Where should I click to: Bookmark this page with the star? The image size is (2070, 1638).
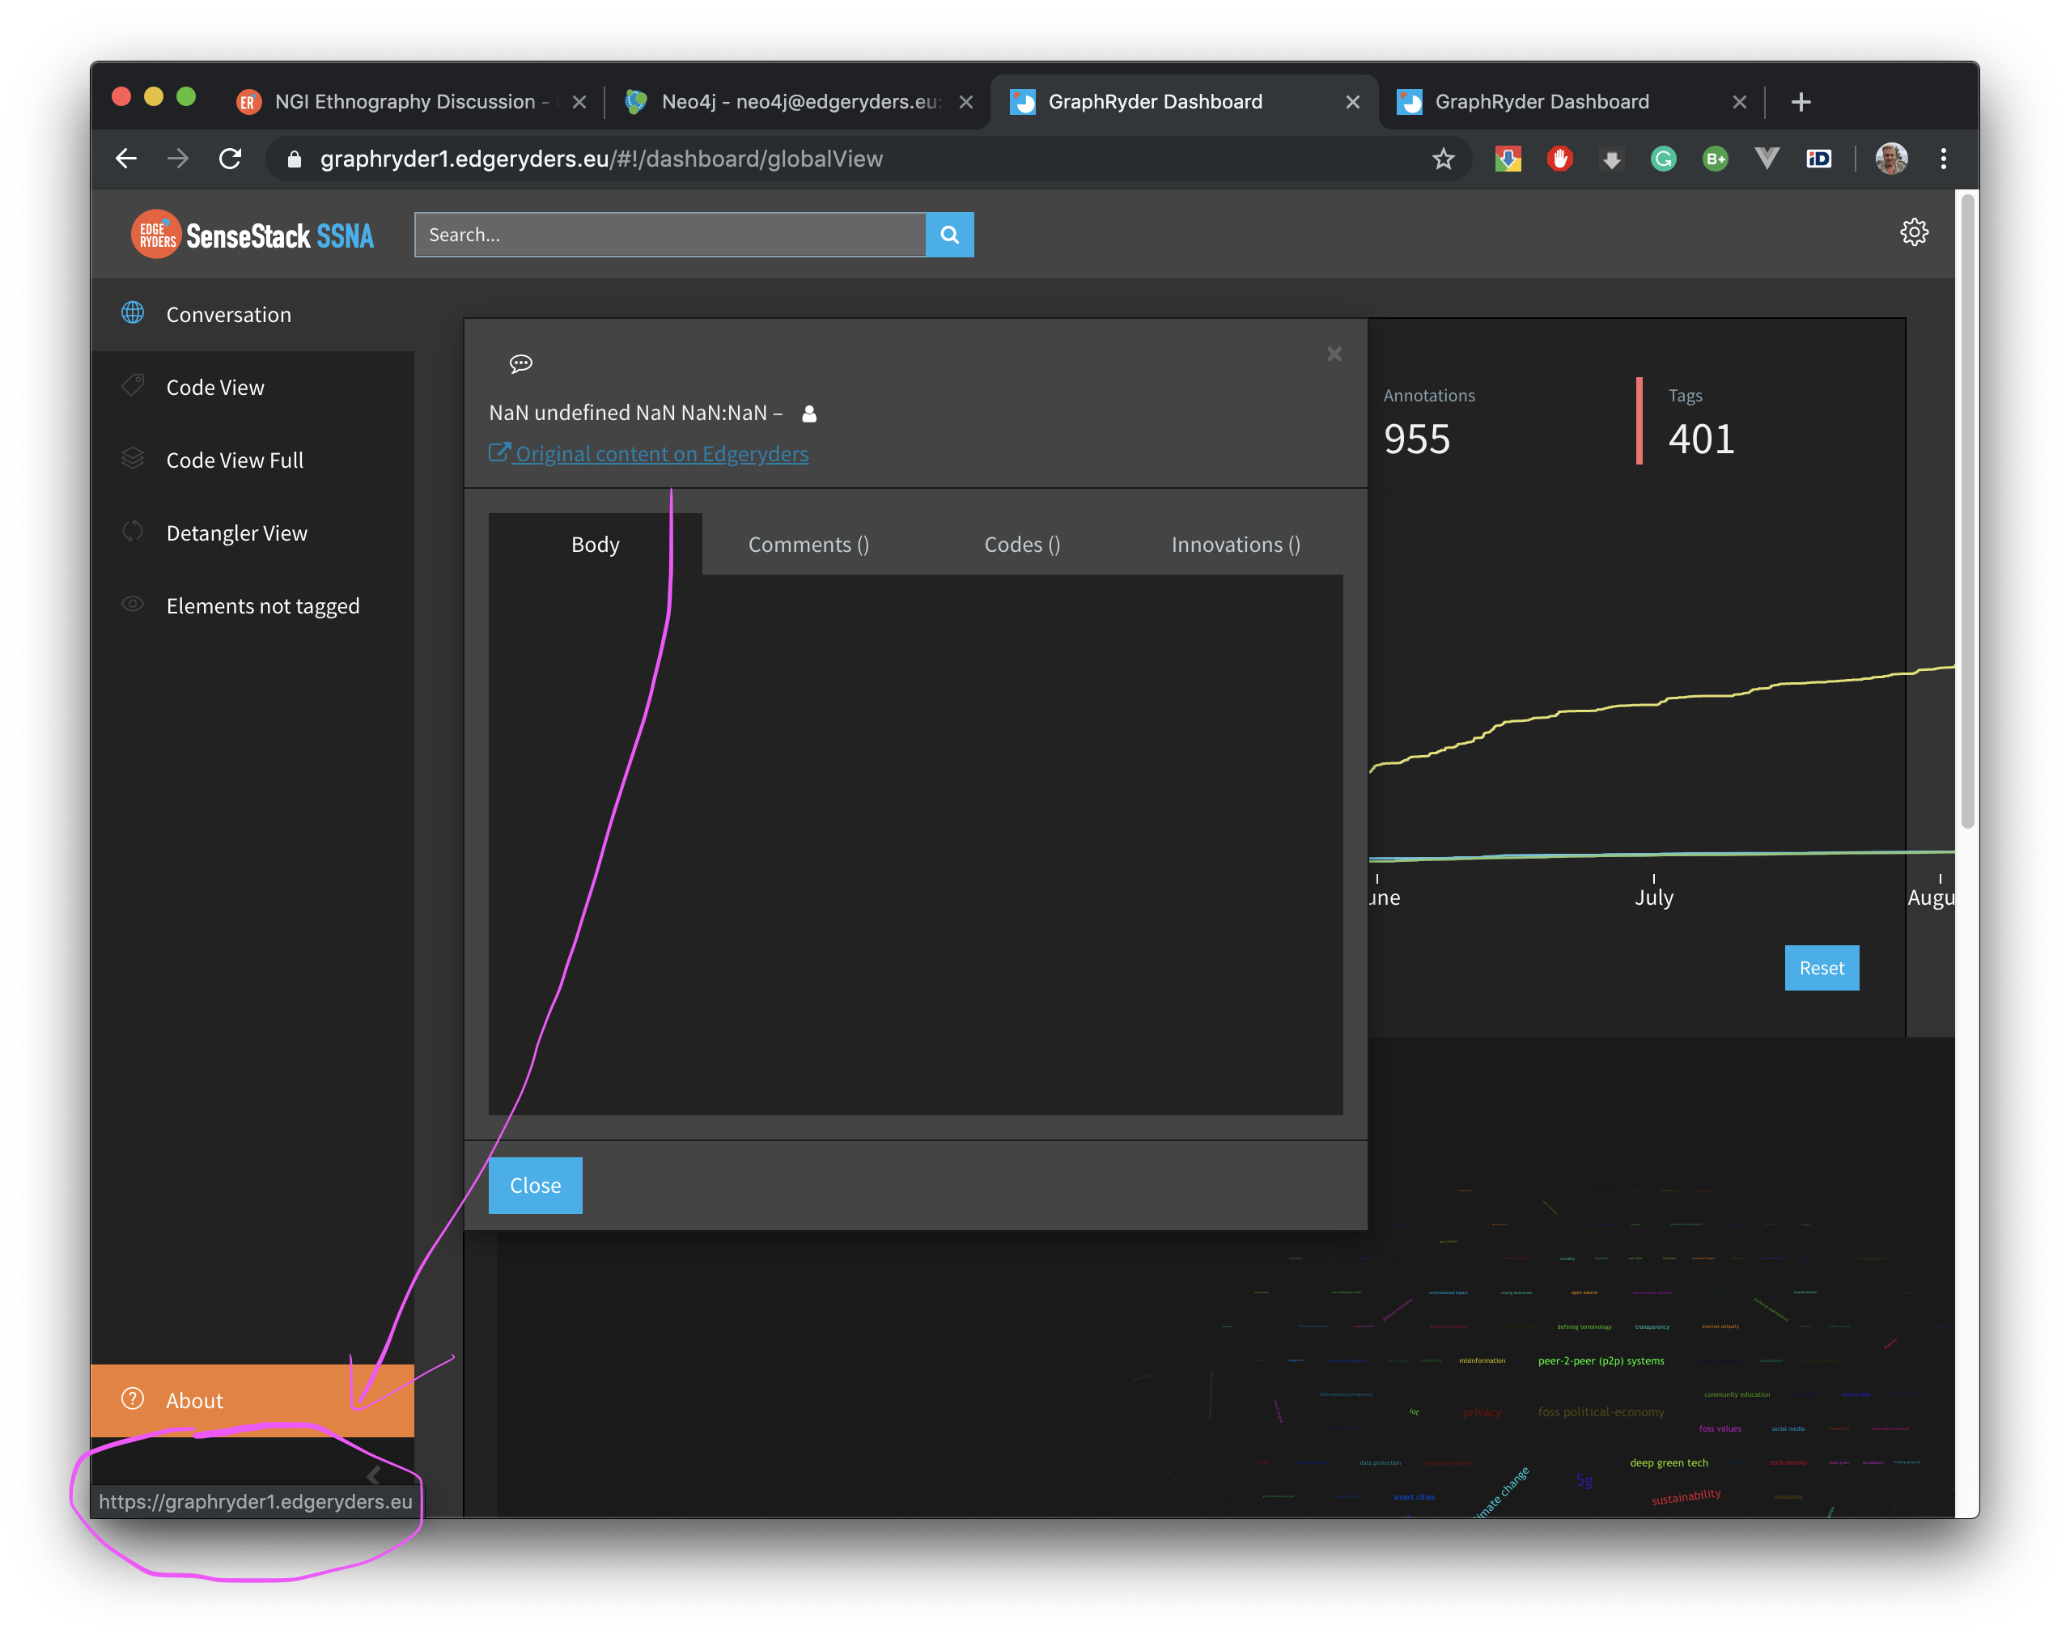[x=1443, y=159]
